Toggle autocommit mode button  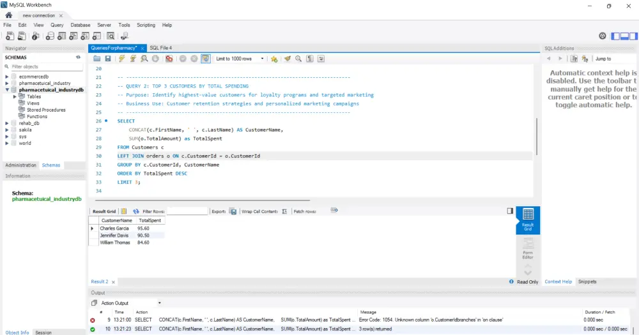(x=205, y=59)
